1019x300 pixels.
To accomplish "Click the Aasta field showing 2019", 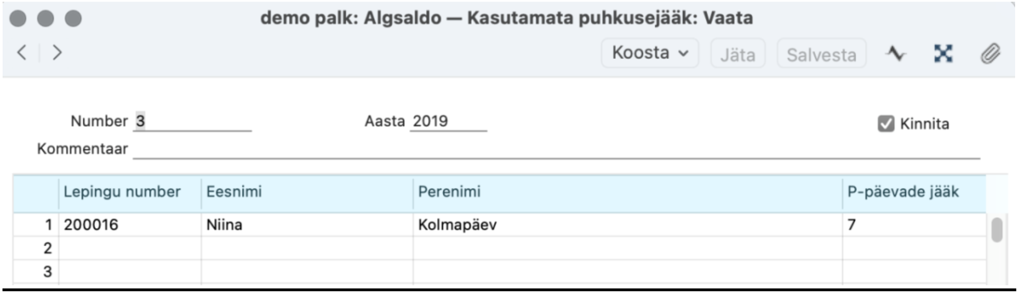I will [x=448, y=121].
